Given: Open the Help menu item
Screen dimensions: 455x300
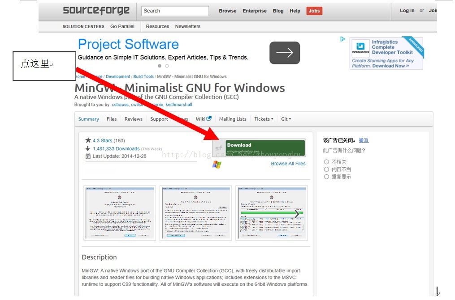Looking at the screenshot, I should (295, 11).
